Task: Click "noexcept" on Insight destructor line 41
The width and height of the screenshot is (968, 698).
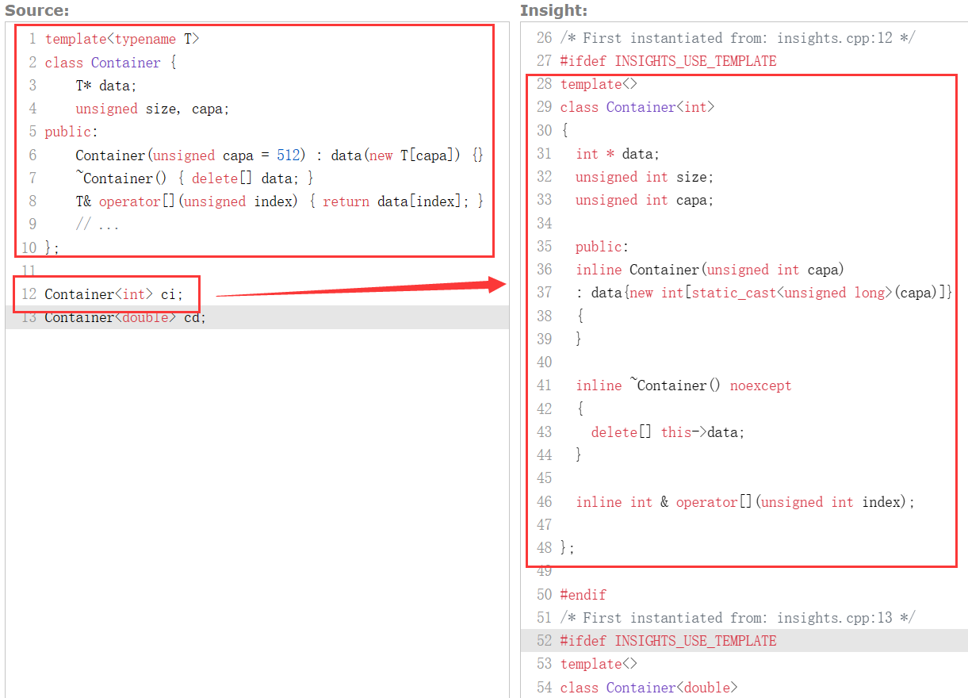Action: point(760,385)
